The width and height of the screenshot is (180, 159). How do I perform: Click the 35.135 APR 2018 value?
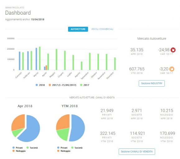pyautogui.click(x=137, y=50)
